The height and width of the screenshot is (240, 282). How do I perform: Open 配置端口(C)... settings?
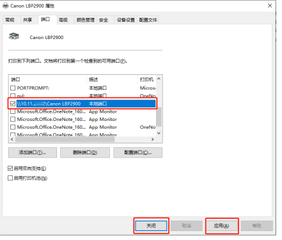point(138,152)
